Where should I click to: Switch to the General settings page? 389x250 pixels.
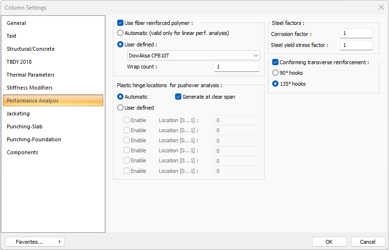[x=16, y=23]
